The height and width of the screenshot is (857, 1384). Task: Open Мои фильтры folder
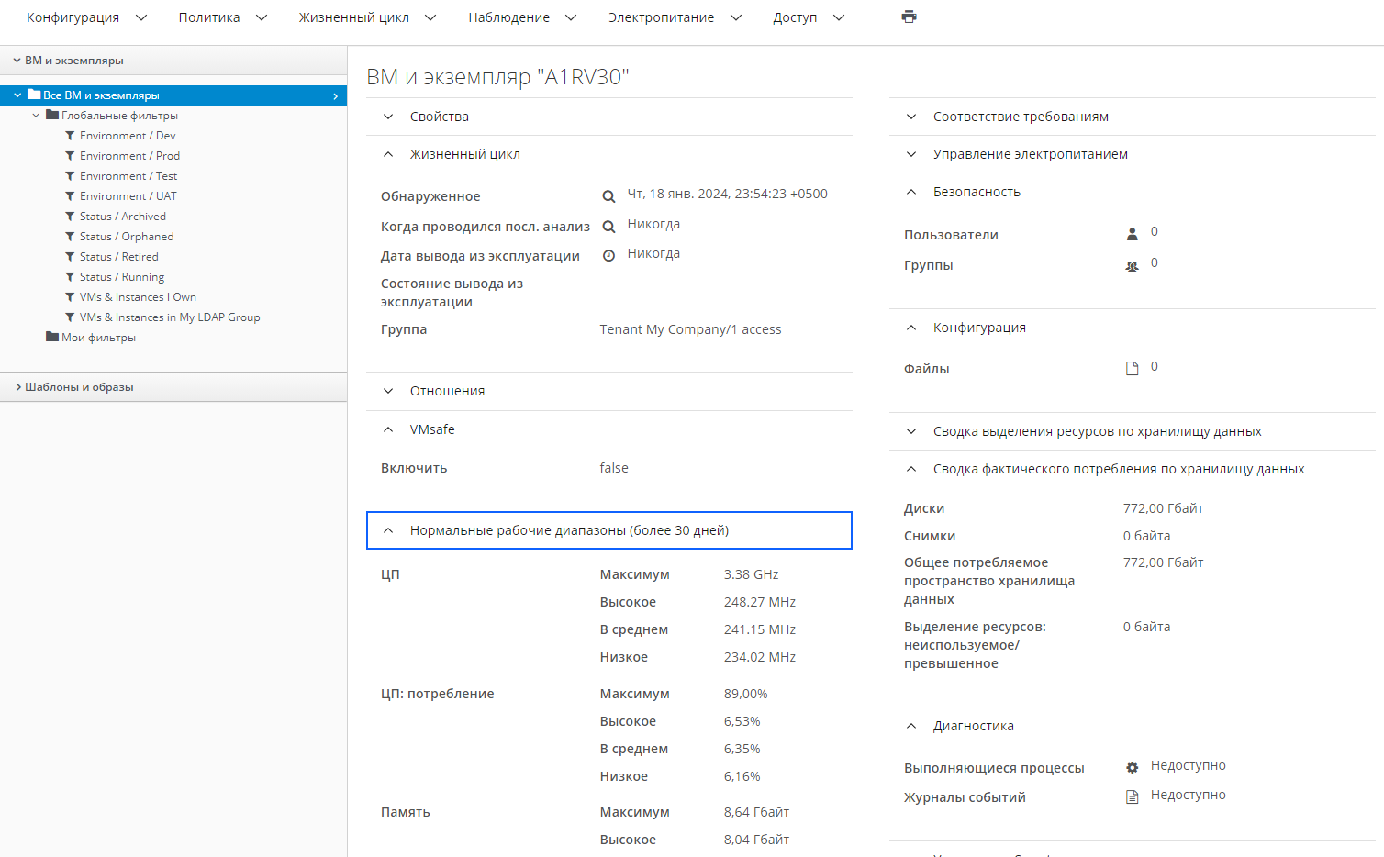(98, 338)
